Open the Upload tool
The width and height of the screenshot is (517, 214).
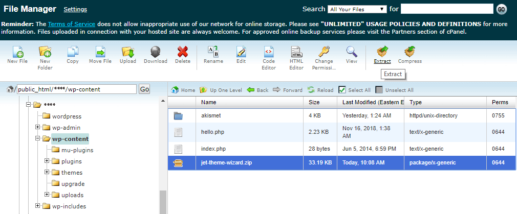tap(127, 52)
